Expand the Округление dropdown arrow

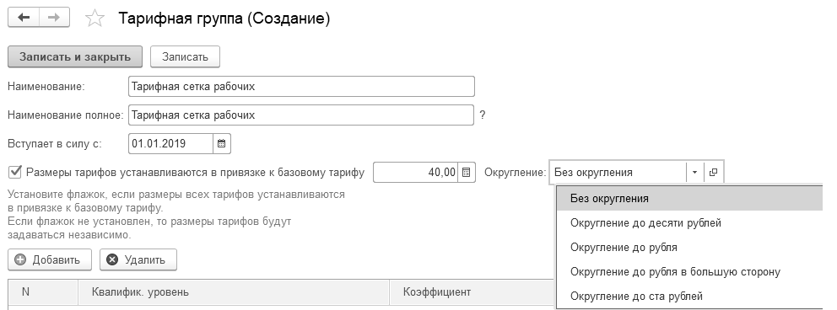(x=694, y=173)
